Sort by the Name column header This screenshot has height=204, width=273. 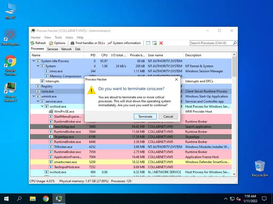pyautogui.click(x=57, y=55)
